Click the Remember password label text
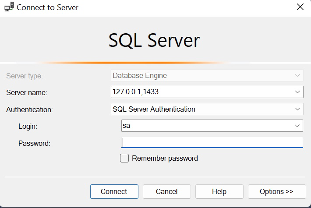 click(x=165, y=159)
